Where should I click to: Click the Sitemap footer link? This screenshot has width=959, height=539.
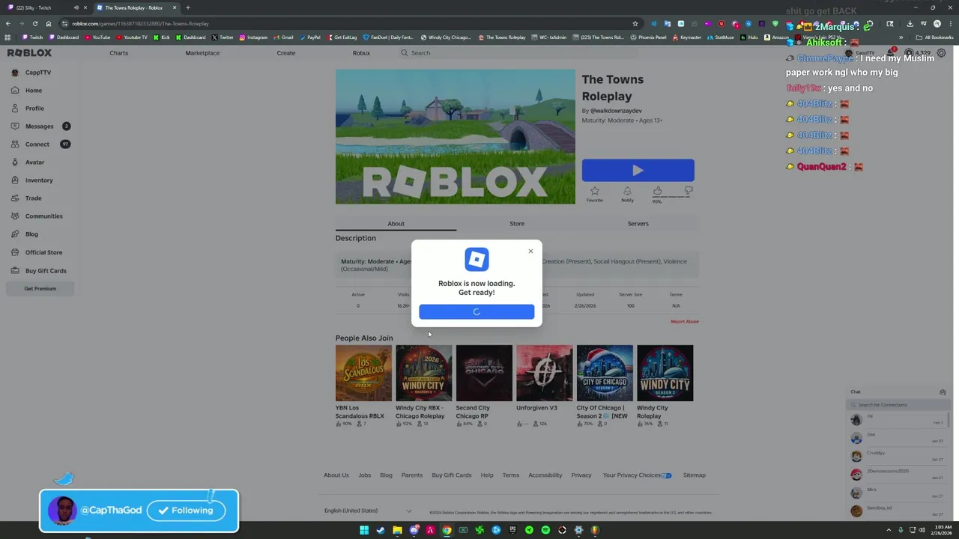point(694,475)
